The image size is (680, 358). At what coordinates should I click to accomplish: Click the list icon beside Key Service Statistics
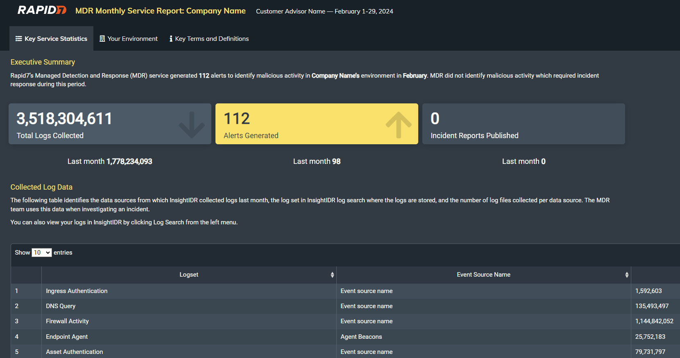[19, 39]
